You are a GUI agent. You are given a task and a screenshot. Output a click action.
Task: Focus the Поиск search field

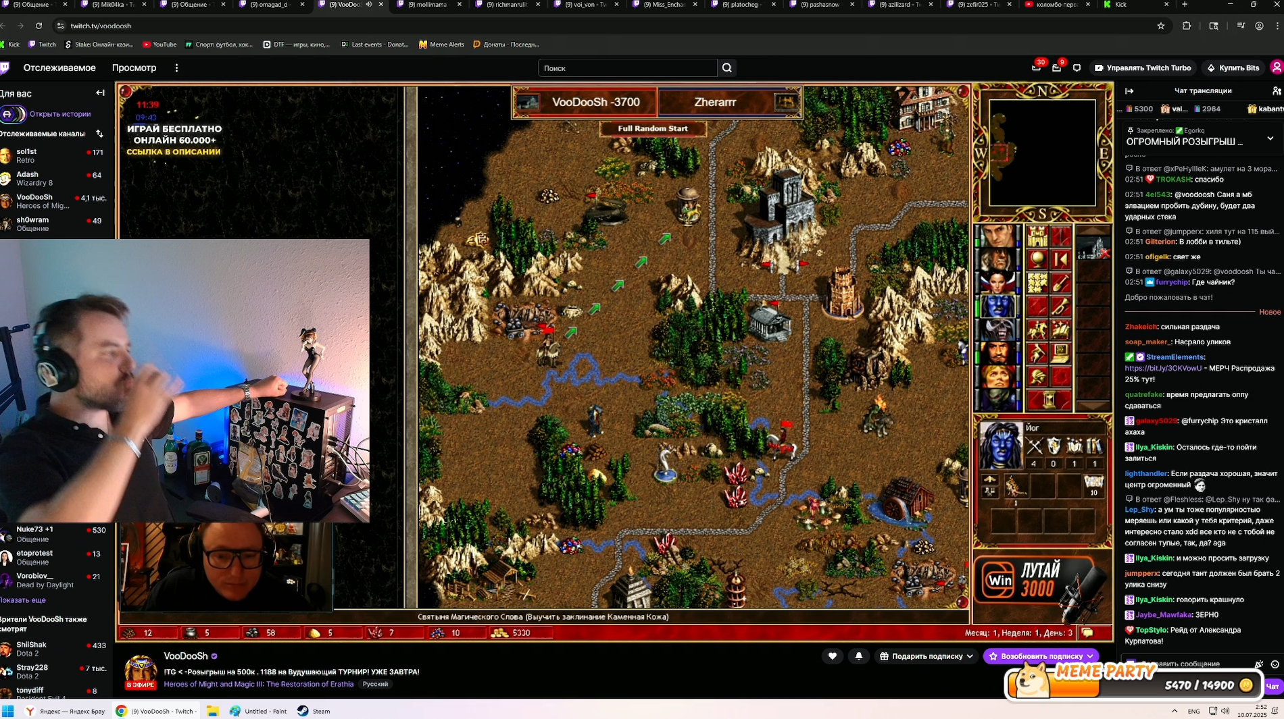(627, 68)
